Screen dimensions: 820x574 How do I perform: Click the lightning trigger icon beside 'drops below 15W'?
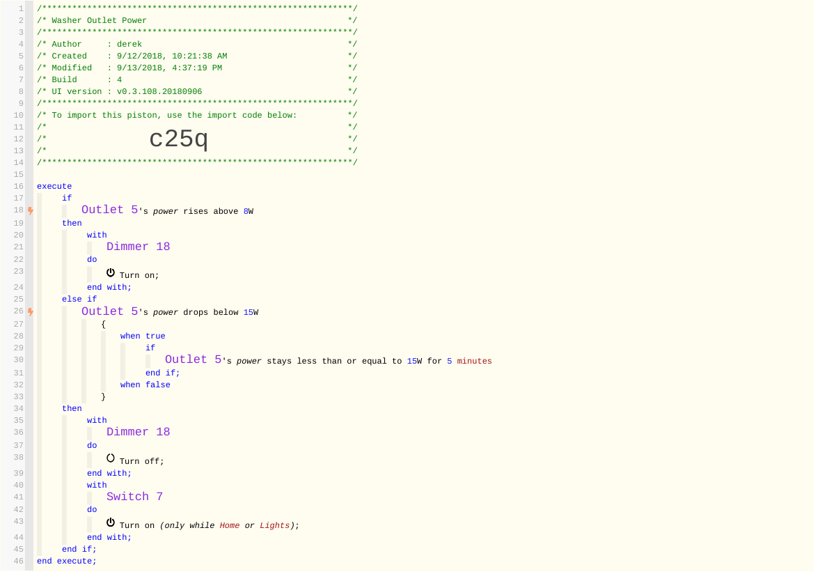click(31, 312)
